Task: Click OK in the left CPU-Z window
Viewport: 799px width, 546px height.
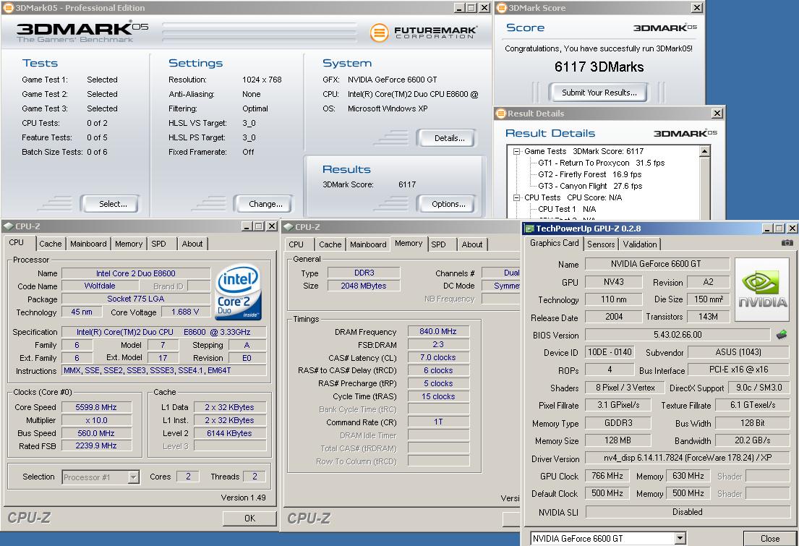Action: tap(249, 519)
